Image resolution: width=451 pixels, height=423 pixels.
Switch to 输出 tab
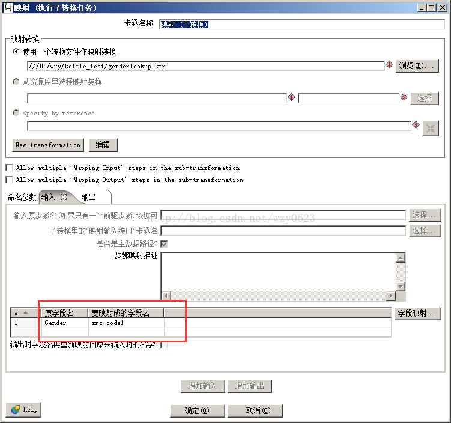89,198
